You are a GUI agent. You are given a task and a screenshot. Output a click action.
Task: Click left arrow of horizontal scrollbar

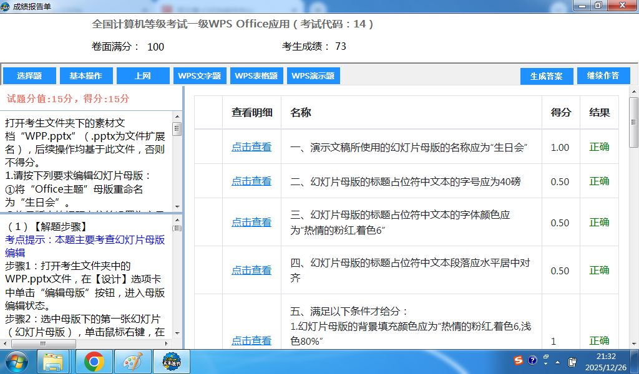click(4, 344)
